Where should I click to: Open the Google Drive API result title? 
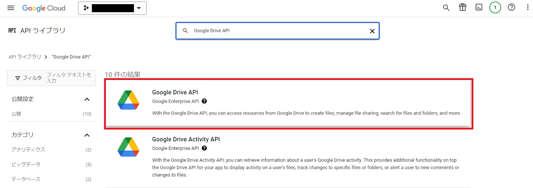click(x=175, y=92)
